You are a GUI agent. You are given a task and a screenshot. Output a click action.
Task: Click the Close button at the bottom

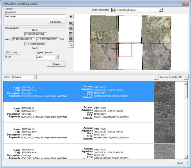point(180,163)
